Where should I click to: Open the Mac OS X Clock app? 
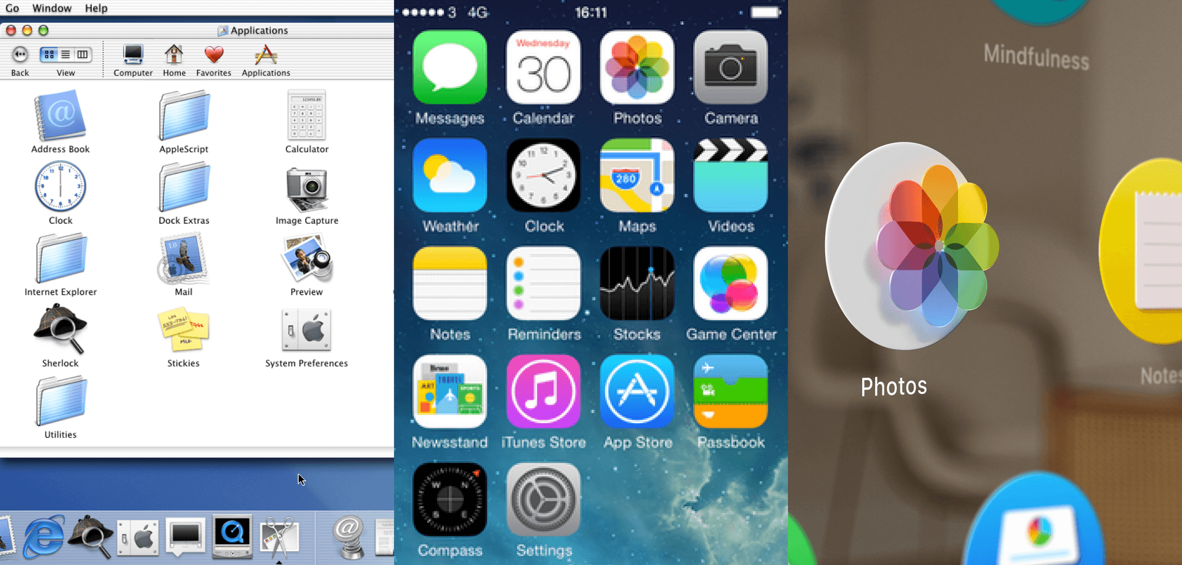click(x=61, y=187)
